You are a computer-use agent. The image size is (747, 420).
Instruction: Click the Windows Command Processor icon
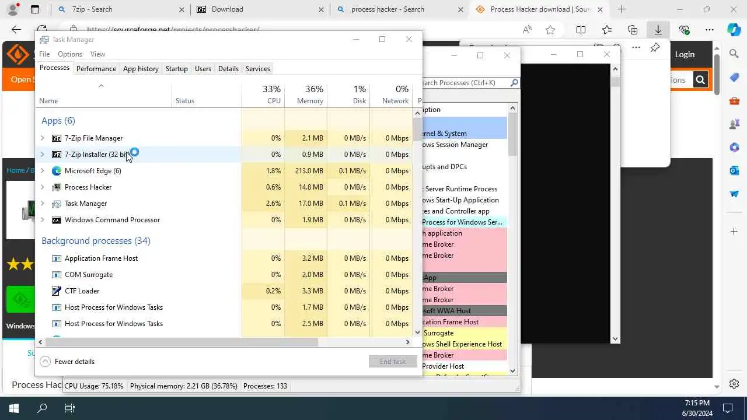tap(57, 220)
